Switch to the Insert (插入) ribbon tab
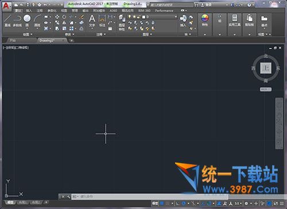 29,10
